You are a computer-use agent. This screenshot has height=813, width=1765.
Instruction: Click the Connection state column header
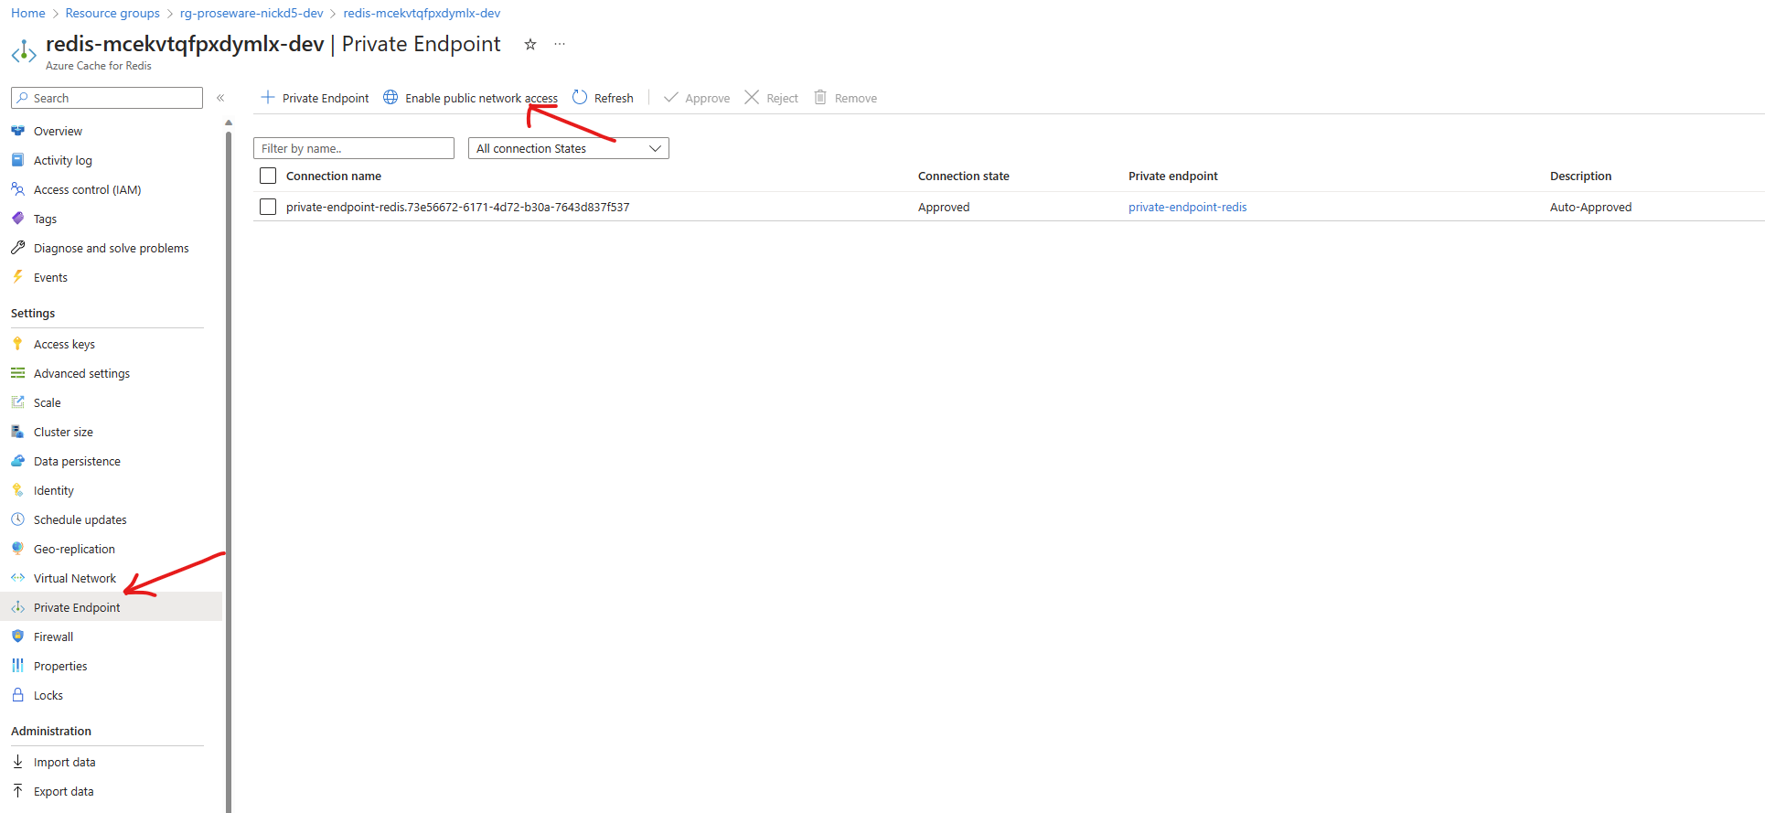point(964,176)
